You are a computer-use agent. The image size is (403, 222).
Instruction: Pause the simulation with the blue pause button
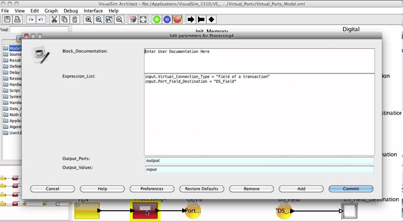point(167,19)
